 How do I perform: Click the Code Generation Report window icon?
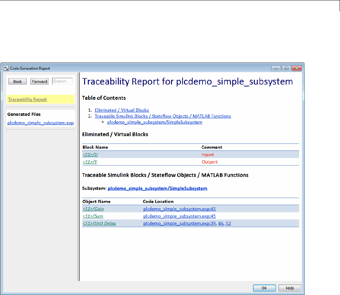tap(6, 68)
